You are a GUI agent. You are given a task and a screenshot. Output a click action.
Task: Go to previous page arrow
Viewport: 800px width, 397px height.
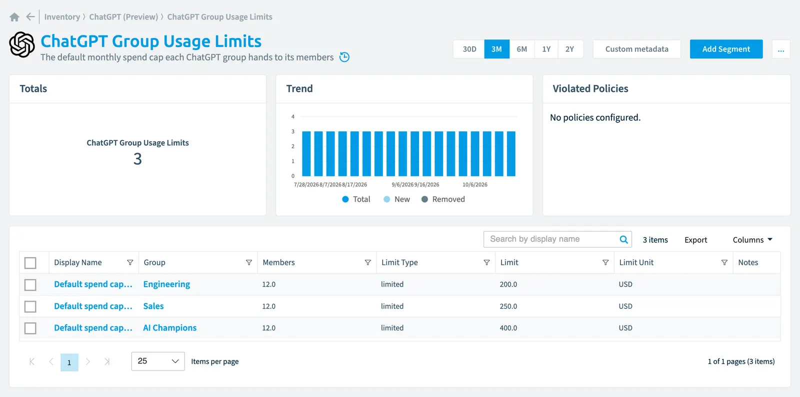tap(51, 362)
